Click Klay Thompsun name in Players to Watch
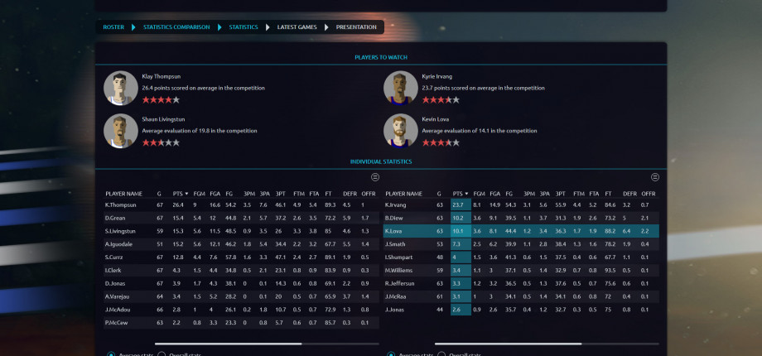This screenshot has width=762, height=356. point(162,77)
